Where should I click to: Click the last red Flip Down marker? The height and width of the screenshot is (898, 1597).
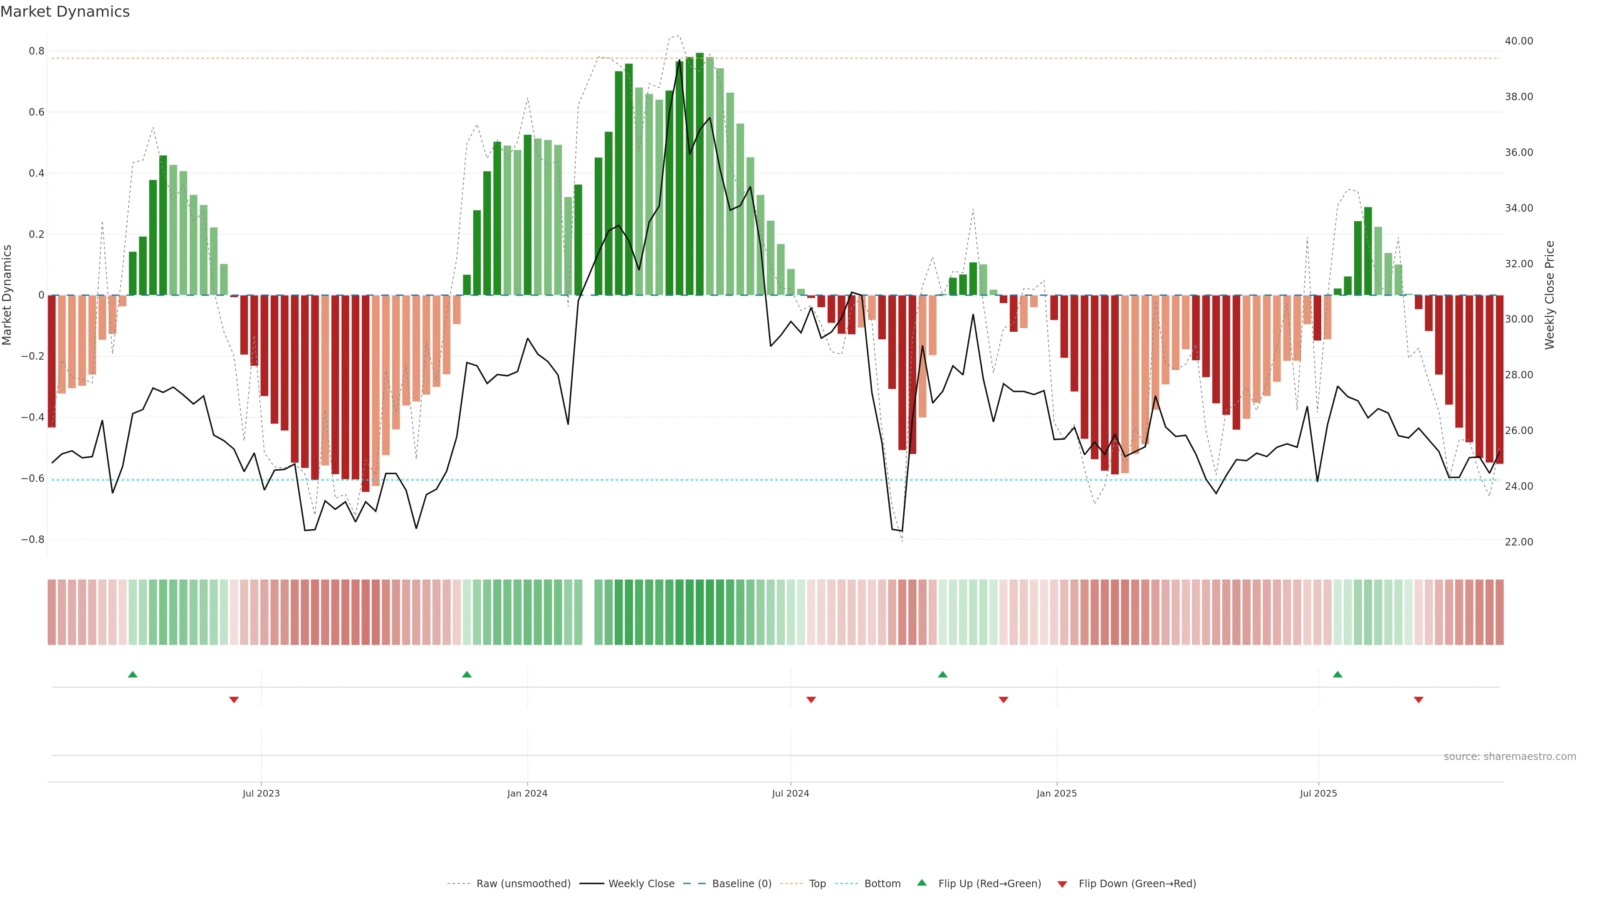[x=1419, y=700]
